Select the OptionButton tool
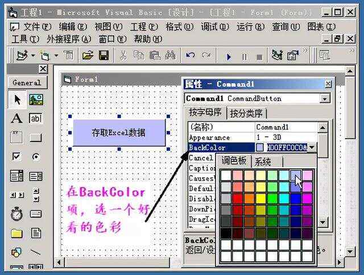This screenshot has height=275, width=364. (36, 157)
